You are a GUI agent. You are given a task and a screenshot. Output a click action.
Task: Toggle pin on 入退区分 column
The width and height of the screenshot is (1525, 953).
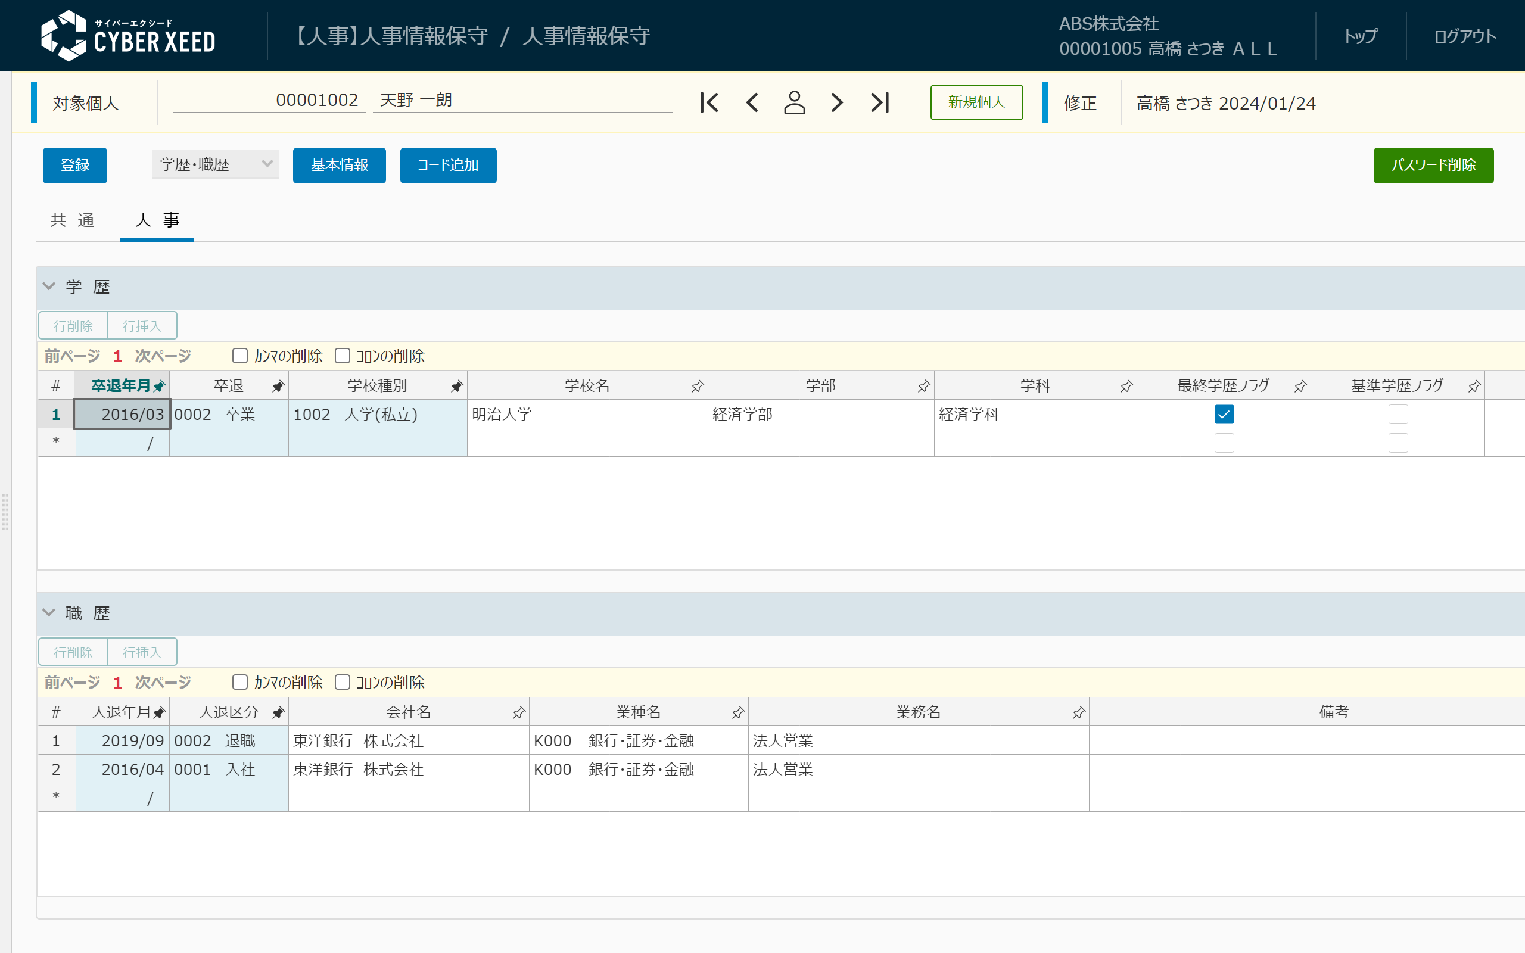coord(278,713)
